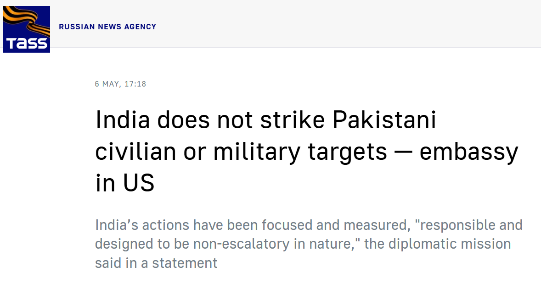Click "said in a statement" in the subheading
This screenshot has height=294, width=541.
pos(156,263)
